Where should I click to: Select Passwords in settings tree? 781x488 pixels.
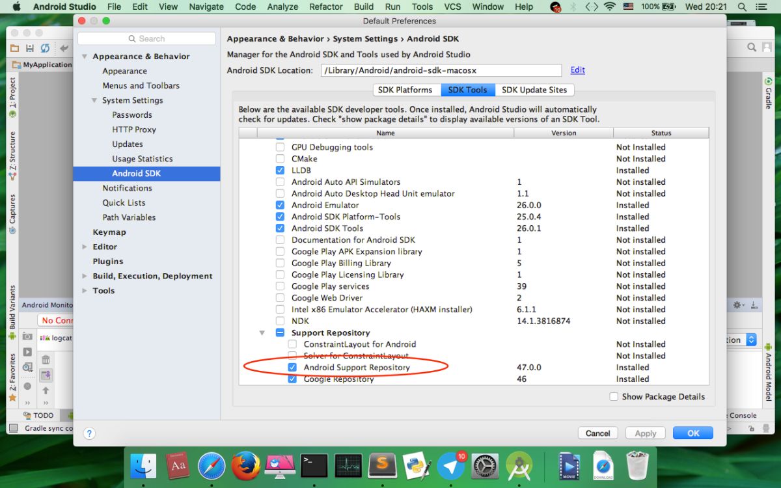click(x=132, y=115)
